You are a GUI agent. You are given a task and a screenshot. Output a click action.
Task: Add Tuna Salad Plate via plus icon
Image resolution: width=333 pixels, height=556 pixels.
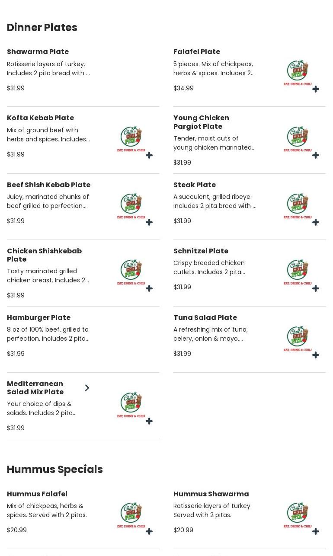[316, 355]
